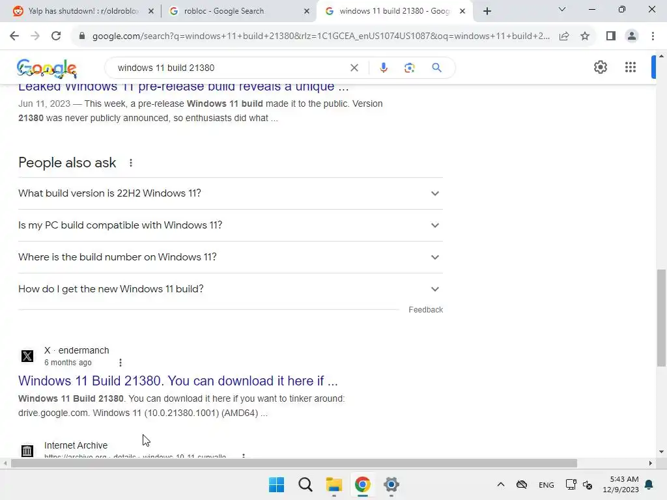The width and height of the screenshot is (667, 500).
Task: Close the Yalp has shutdown tab
Action: pyautogui.click(x=151, y=12)
